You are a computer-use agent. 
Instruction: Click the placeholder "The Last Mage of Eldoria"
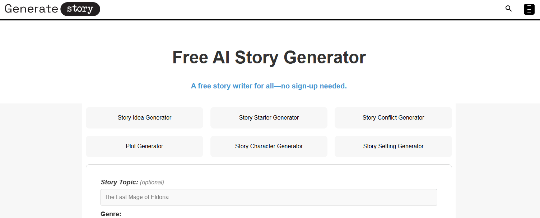pyautogui.click(x=136, y=197)
